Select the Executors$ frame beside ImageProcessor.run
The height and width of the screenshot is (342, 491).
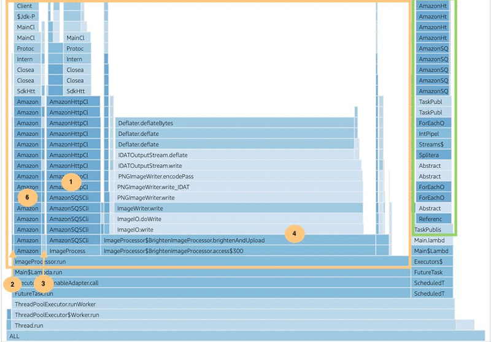click(x=432, y=262)
